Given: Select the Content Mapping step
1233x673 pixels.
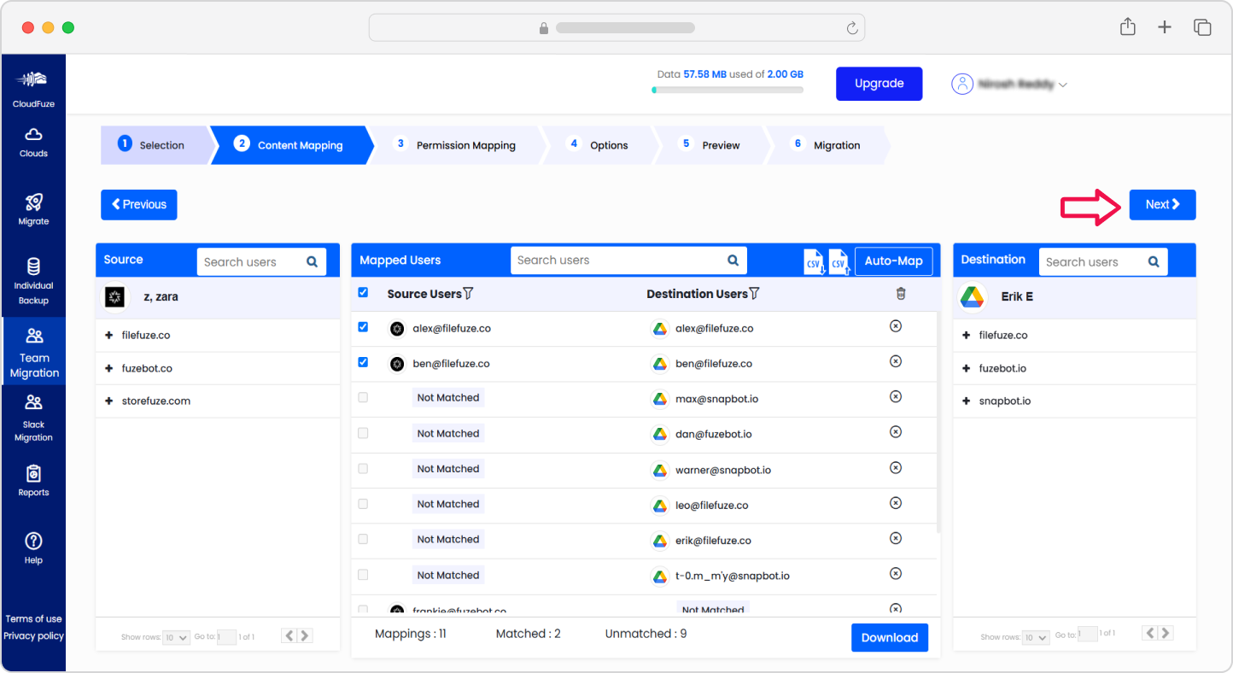Looking at the screenshot, I should pos(290,145).
